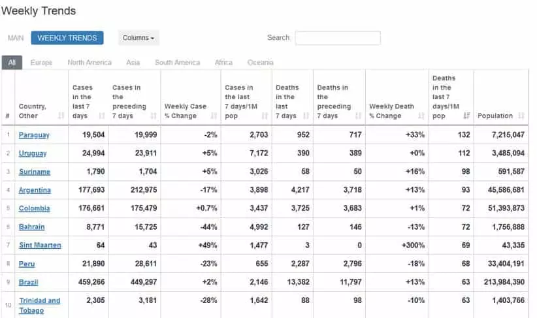The height and width of the screenshot is (318, 537).
Task: Select the Oceania continent filter
Action: [260, 63]
